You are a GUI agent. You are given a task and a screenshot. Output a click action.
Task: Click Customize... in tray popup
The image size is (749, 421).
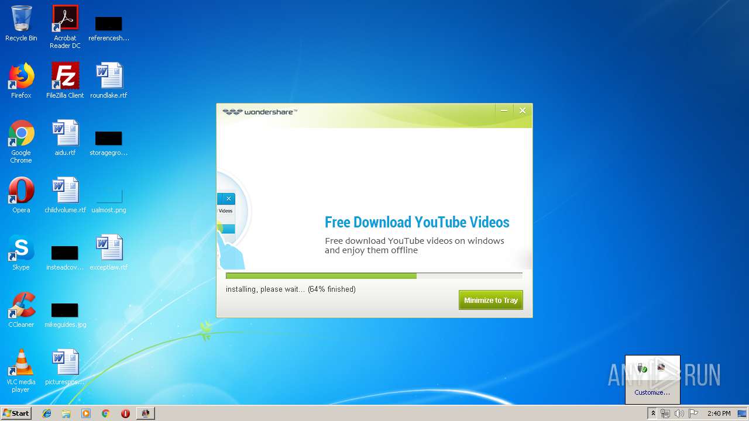(652, 392)
